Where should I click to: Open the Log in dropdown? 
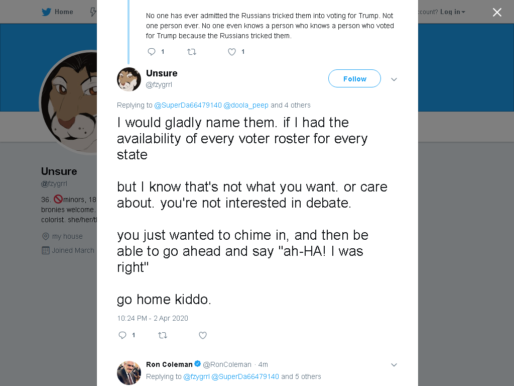[x=452, y=12]
